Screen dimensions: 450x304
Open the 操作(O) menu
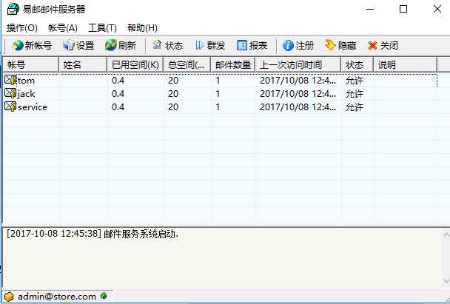click(x=22, y=28)
